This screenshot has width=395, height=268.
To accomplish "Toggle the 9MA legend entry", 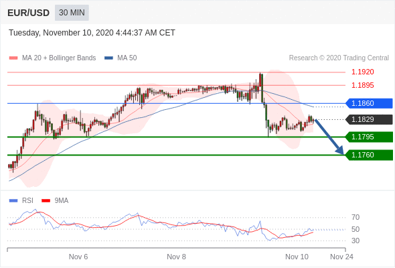I will coord(55,201).
